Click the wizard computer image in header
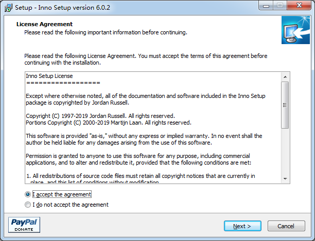The image size is (315, 241). 295,30
